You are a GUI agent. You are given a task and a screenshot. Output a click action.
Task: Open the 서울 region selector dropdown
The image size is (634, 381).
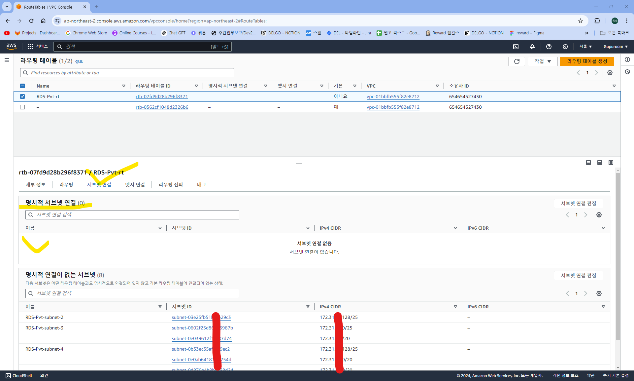click(585, 47)
